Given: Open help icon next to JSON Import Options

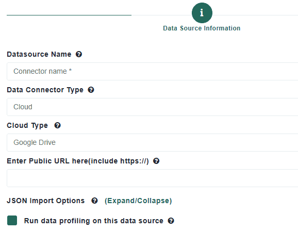Looking at the screenshot, I should point(94,201).
